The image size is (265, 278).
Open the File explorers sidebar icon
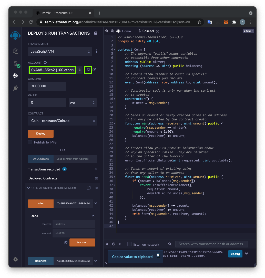(x=16, y=51)
